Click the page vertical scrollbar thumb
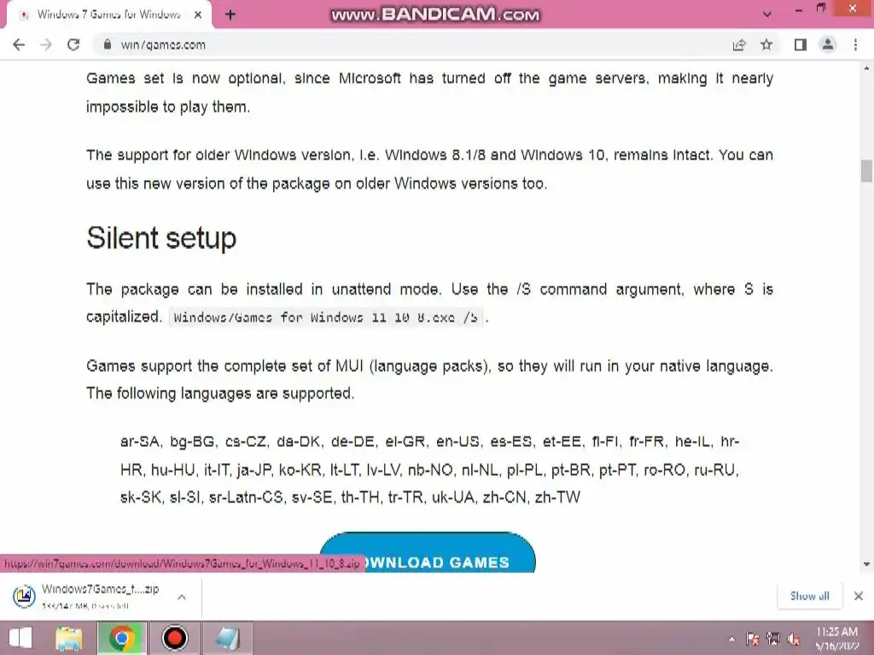The image size is (874, 655). 866,171
